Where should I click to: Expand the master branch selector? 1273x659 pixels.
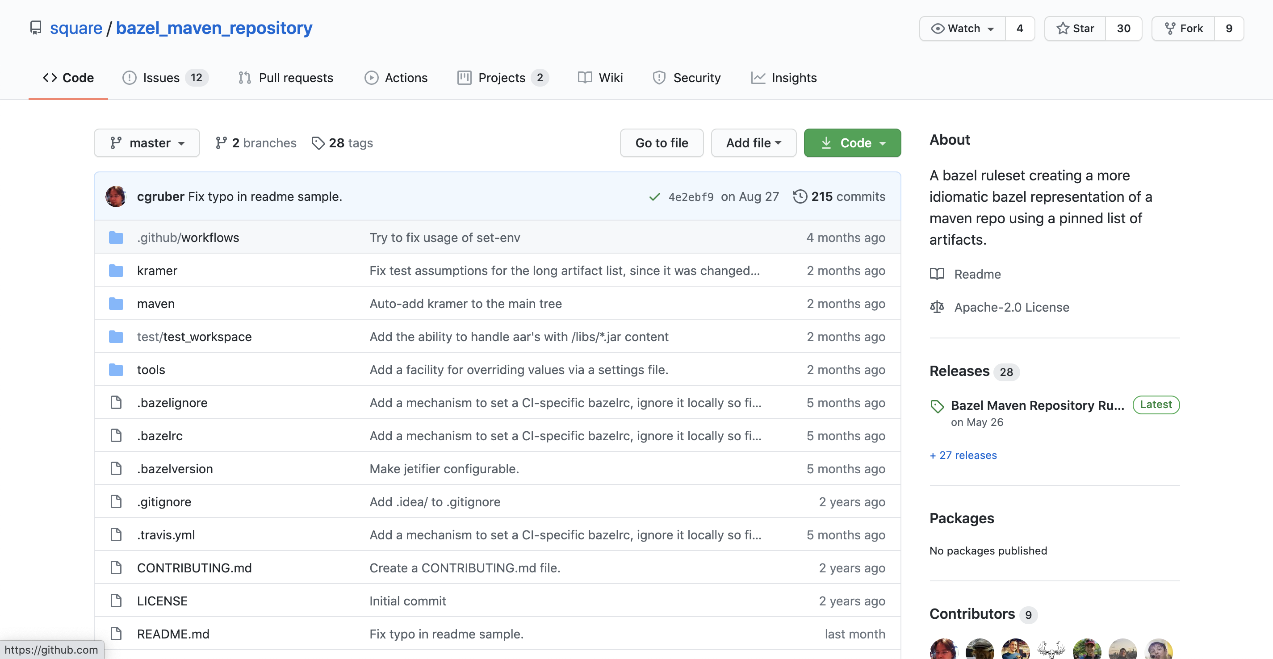tap(147, 143)
